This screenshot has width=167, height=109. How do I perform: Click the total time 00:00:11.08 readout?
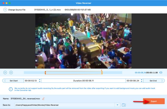(152, 73)
